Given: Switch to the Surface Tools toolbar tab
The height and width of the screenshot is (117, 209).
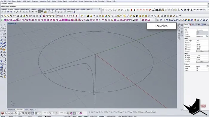Looking at the screenshot, I should [50, 9].
